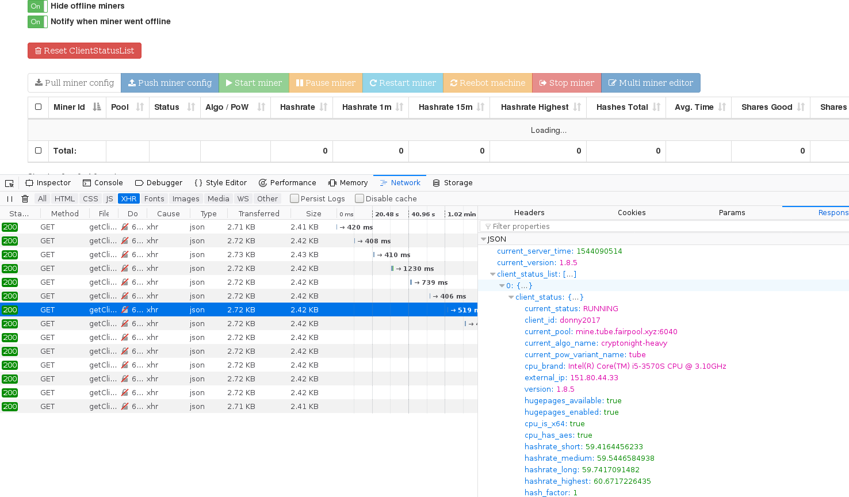Click the Filter properties input field

[664, 227]
